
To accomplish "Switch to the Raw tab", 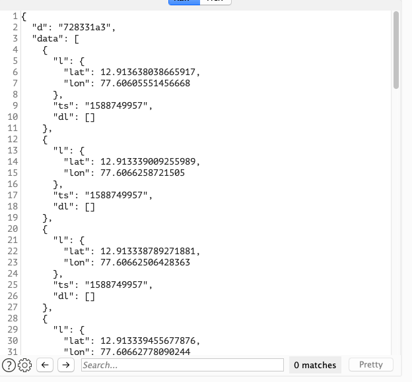I will pos(184,2).
